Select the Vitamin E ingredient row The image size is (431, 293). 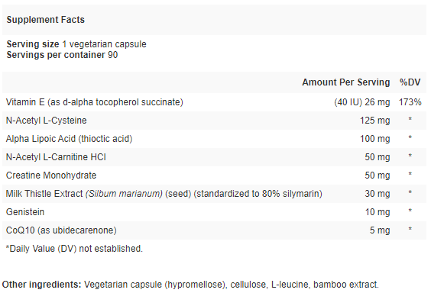pos(215,102)
